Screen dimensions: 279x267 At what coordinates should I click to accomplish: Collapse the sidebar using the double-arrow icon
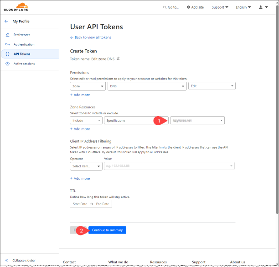(6, 260)
